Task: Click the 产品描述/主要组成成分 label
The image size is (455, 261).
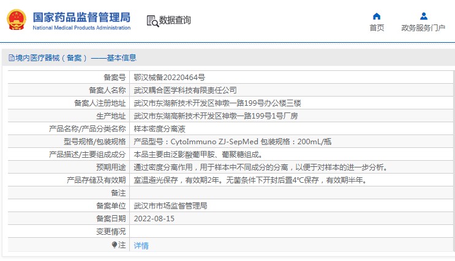Action: pyautogui.click(x=88, y=155)
